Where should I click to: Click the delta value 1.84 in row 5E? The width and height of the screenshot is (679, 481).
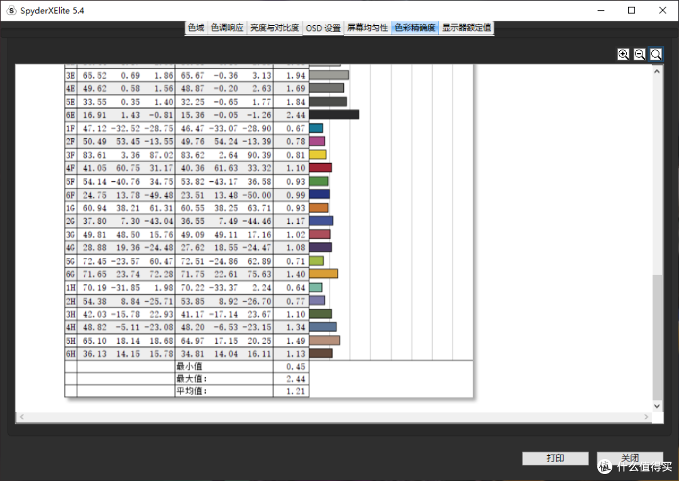point(295,102)
